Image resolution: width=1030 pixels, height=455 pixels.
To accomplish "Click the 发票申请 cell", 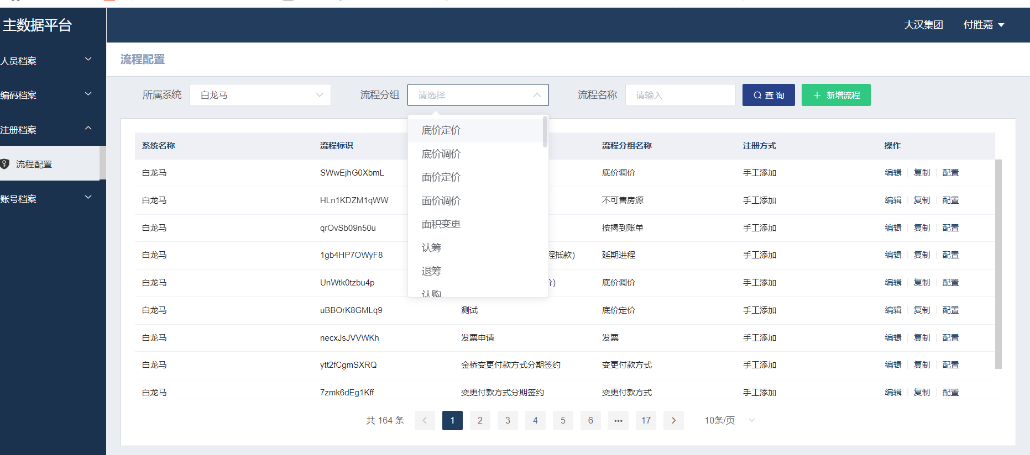I will tap(478, 338).
